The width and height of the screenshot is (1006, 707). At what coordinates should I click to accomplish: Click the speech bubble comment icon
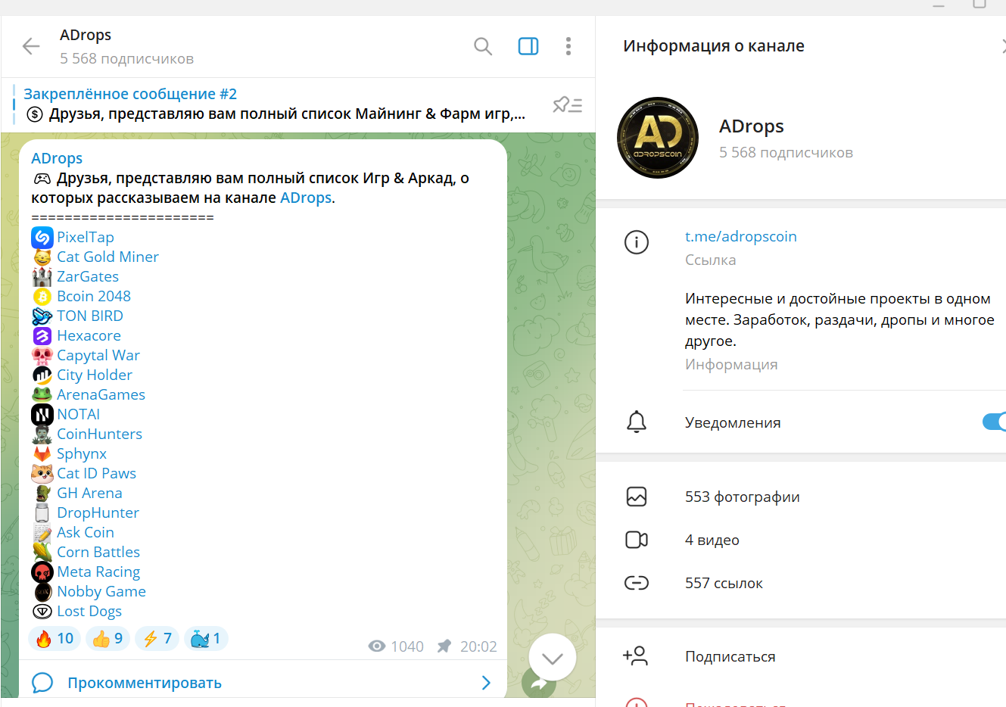pos(42,682)
